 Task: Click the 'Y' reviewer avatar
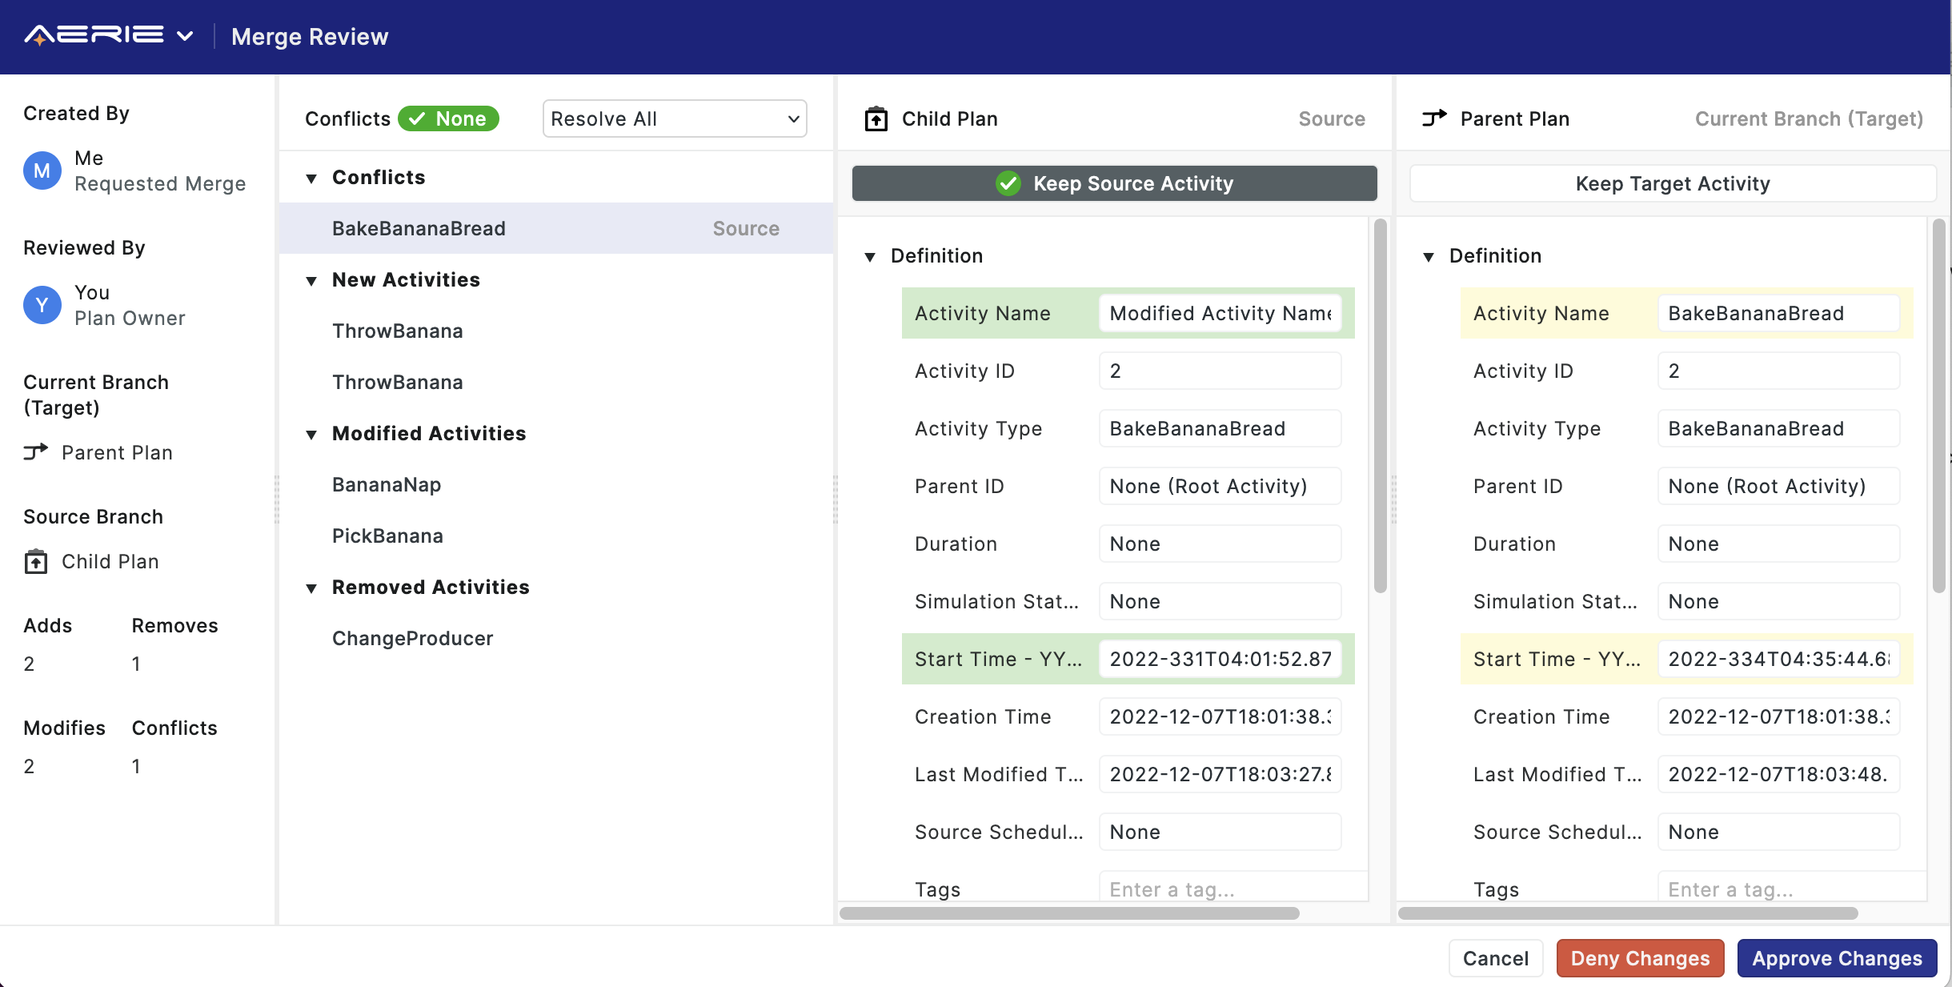coord(42,305)
